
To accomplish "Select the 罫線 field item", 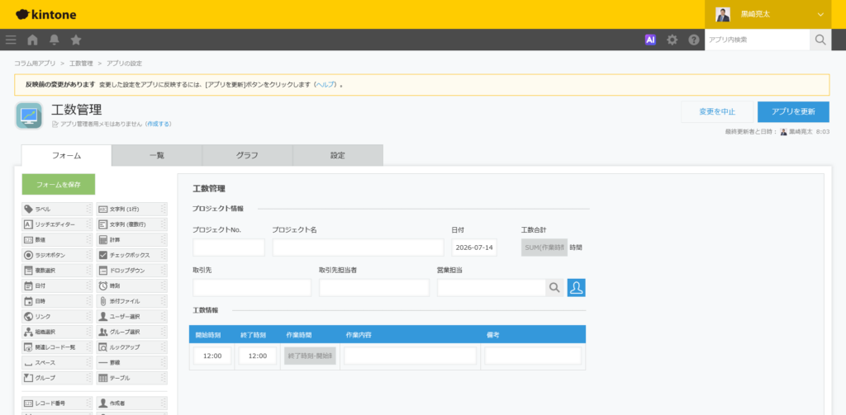I will click(x=131, y=363).
